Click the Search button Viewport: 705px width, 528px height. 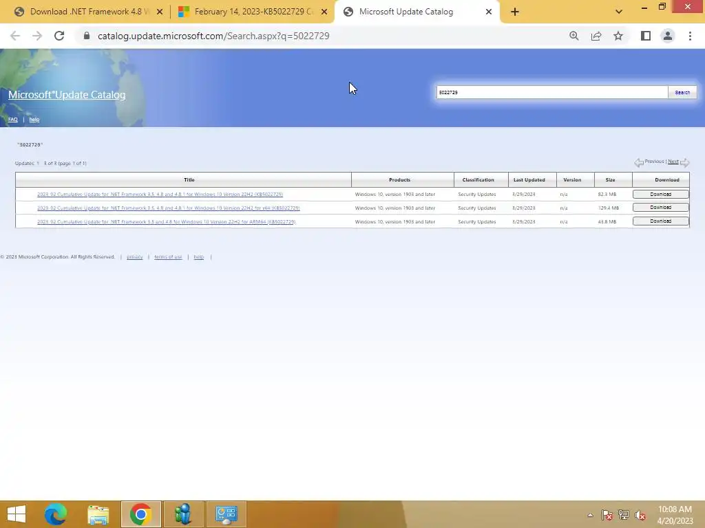click(682, 92)
